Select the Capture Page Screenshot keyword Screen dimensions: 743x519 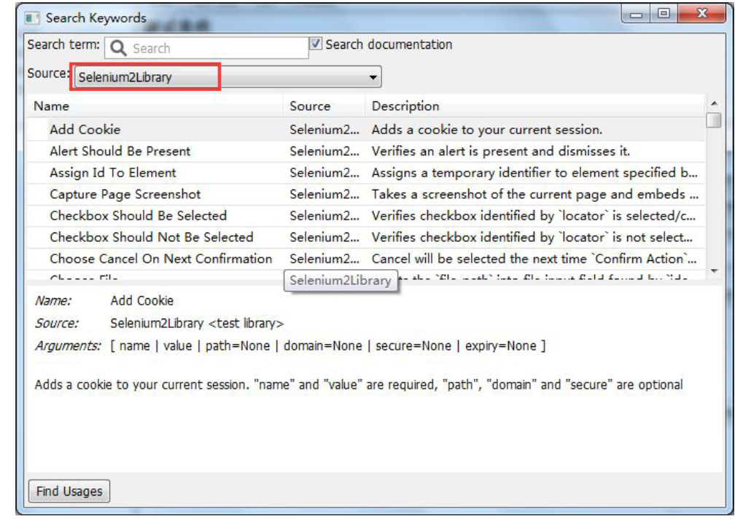pyautogui.click(x=125, y=194)
